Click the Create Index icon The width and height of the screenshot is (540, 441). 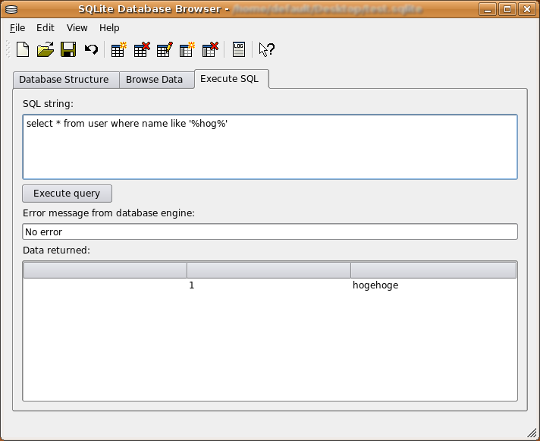187,50
